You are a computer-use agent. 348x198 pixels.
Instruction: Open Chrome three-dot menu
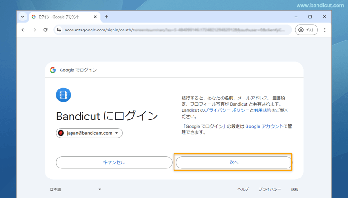tap(325, 30)
